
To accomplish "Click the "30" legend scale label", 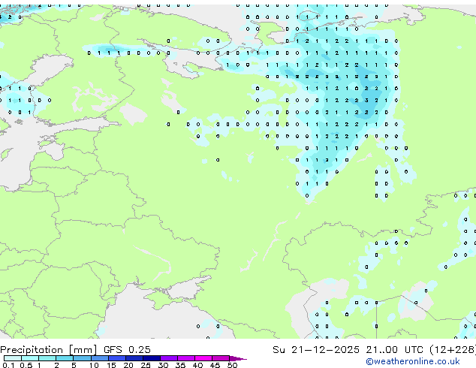I will coord(163,365).
